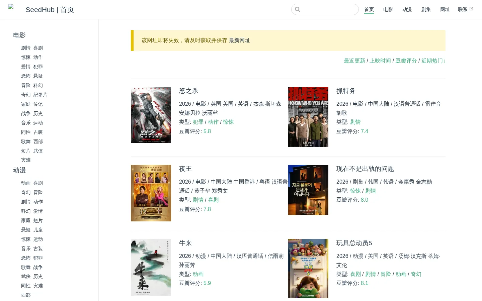The width and height of the screenshot is (482, 301).
Task: Select 西部 in the 电影 sidebar
Action: [38, 142]
